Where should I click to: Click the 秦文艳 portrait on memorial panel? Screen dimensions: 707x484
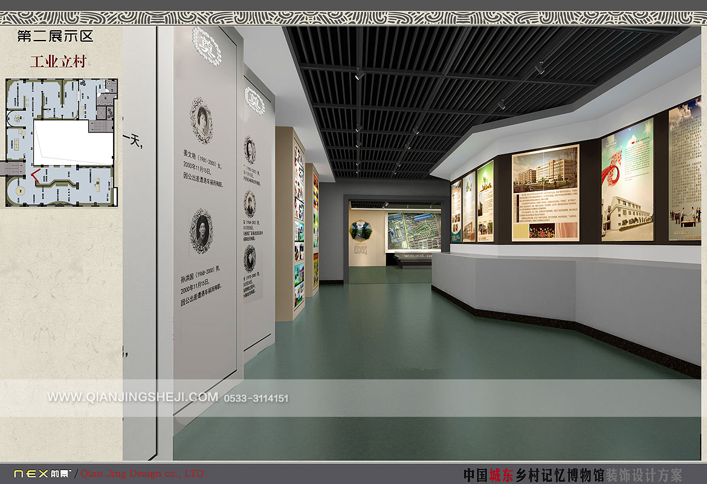tap(201, 120)
